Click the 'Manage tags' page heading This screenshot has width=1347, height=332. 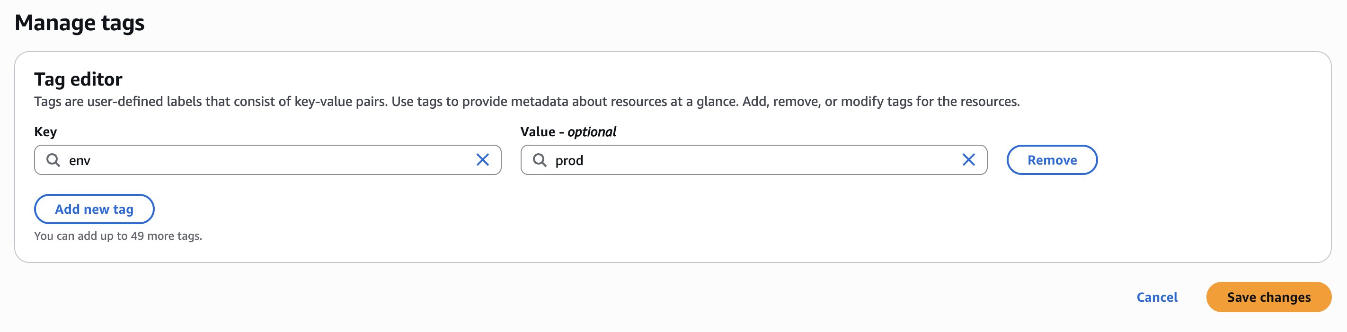coord(80,23)
